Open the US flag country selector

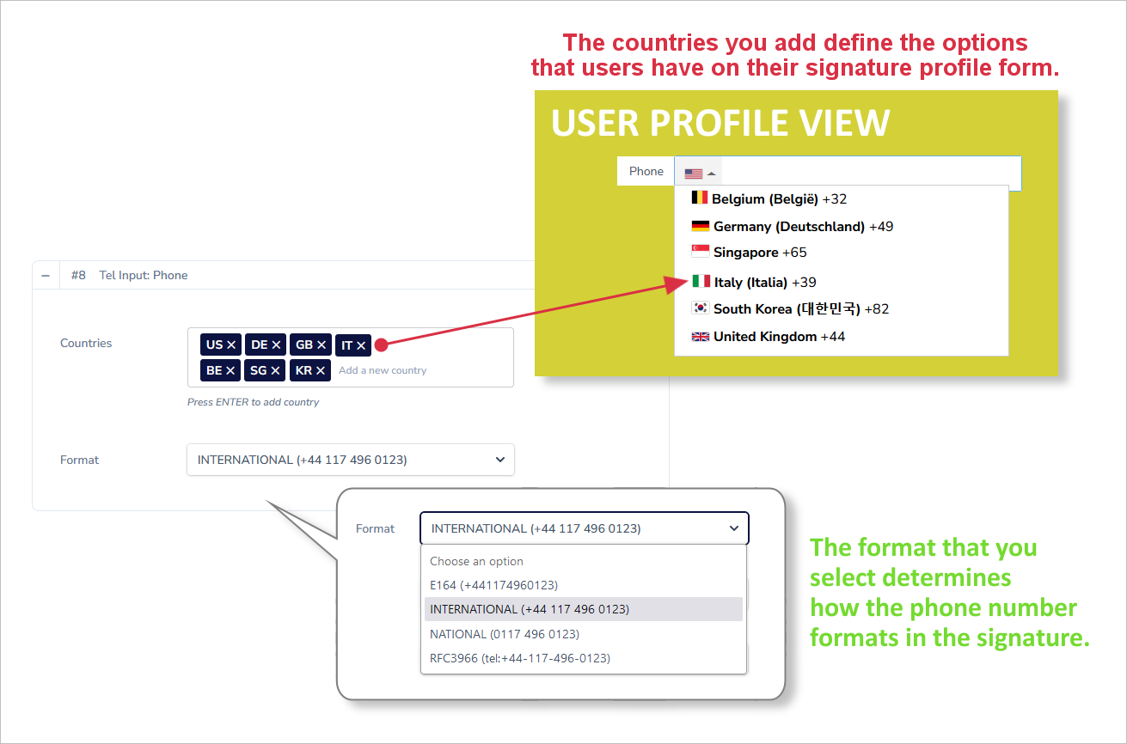pyautogui.click(x=699, y=174)
